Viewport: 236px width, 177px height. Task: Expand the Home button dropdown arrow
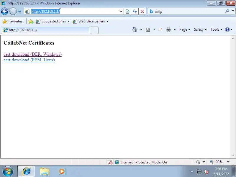pos(141,29)
